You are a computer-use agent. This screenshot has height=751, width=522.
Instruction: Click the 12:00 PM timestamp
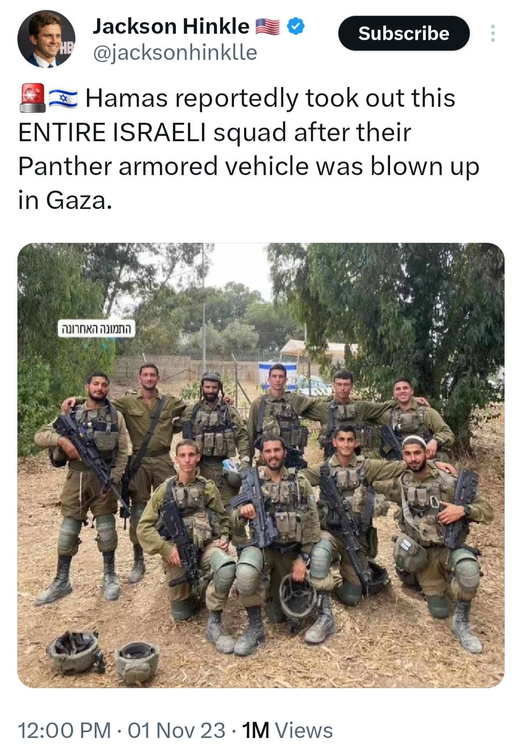coord(64,730)
